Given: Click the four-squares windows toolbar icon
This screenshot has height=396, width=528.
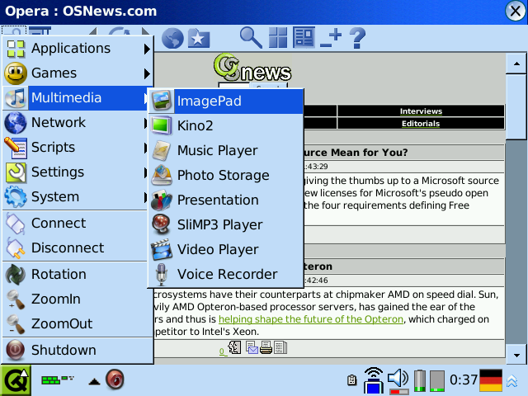Looking at the screenshot, I should point(278,37).
